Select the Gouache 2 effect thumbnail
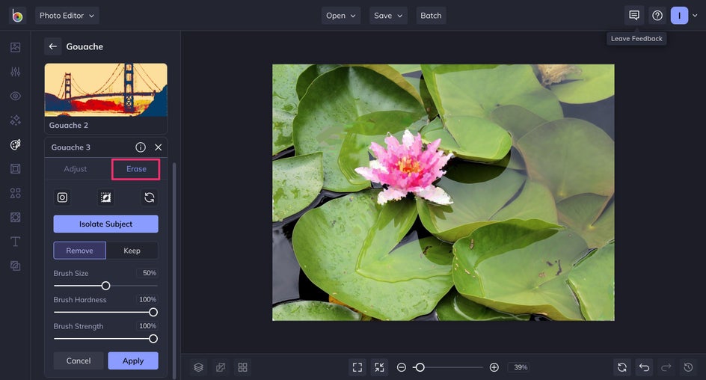The height and width of the screenshot is (380, 706). 105,98
